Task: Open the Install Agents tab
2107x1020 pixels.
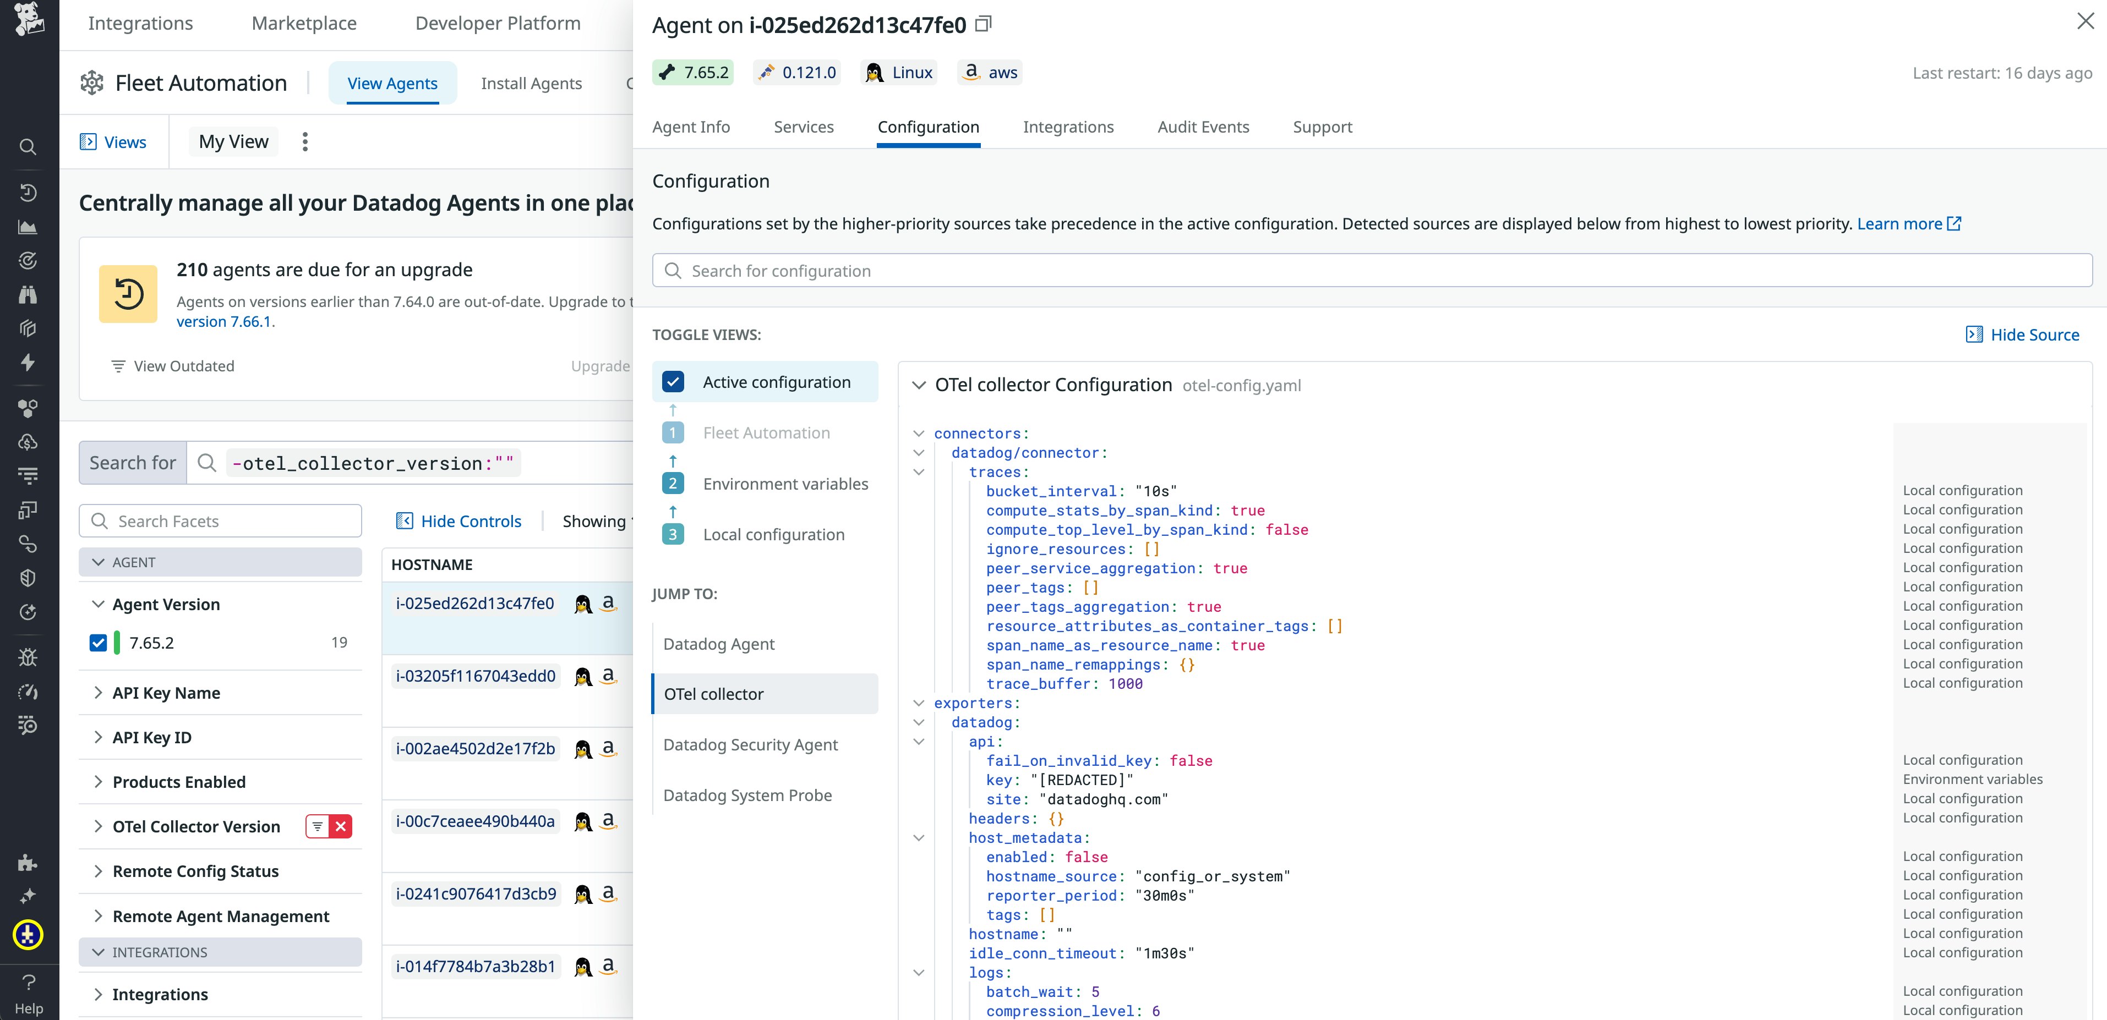Action: (x=531, y=84)
